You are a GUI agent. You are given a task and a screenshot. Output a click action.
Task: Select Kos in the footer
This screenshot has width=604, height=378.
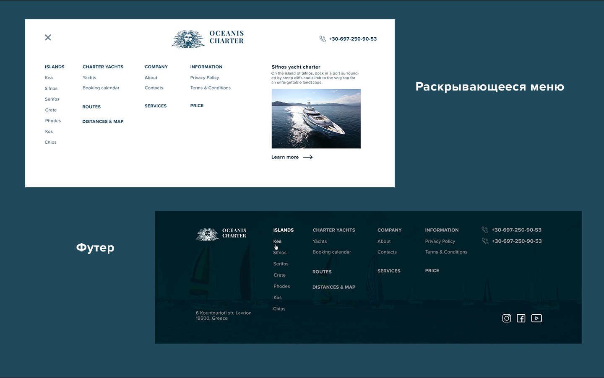click(x=278, y=298)
